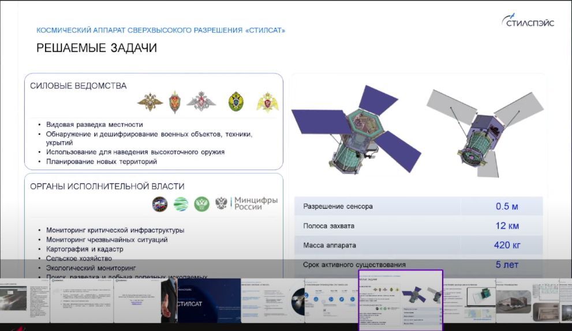This screenshot has height=331, width=572.
Task: Click the Разрешение сенсора 0.5 м row
Action: [418, 206]
